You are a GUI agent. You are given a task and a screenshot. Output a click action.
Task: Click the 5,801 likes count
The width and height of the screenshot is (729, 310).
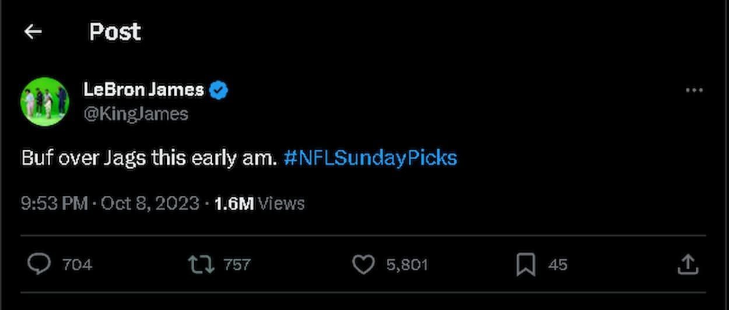(406, 265)
